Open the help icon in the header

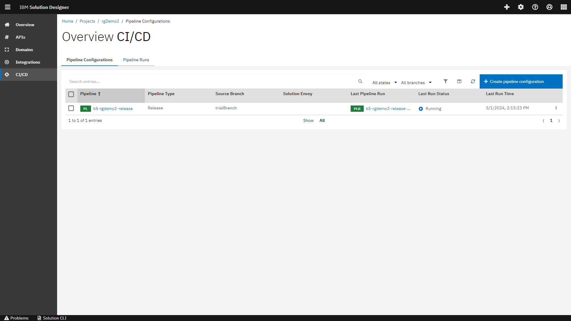535,7
